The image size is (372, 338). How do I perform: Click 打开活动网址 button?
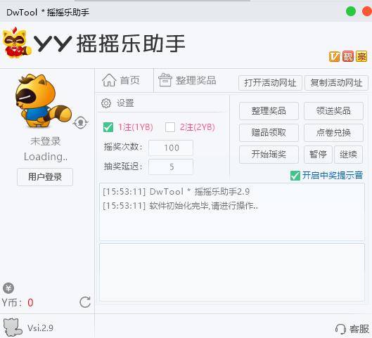point(270,83)
